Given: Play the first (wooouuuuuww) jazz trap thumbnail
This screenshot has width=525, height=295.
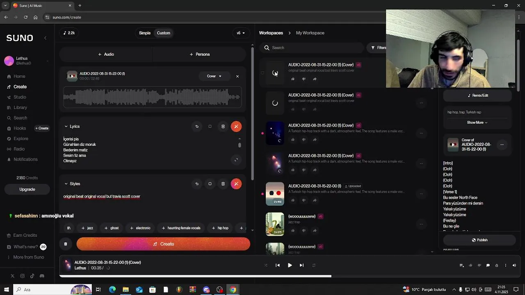Looking at the screenshot, I should tap(275, 224).
